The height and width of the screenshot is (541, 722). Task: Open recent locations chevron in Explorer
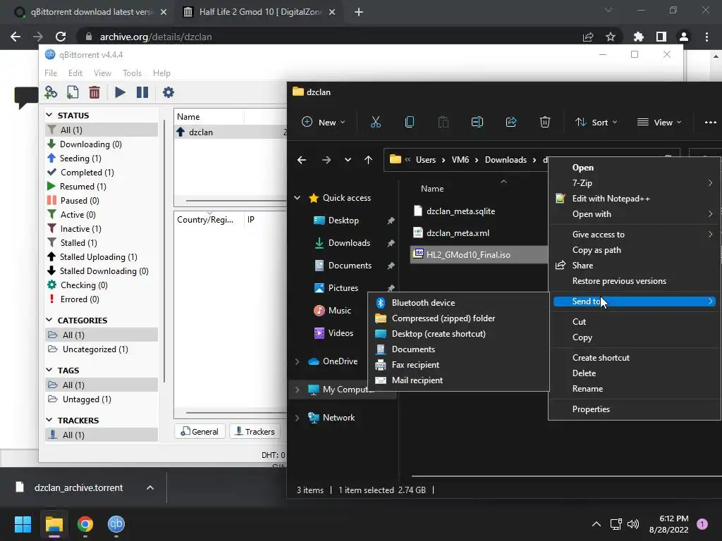348,160
